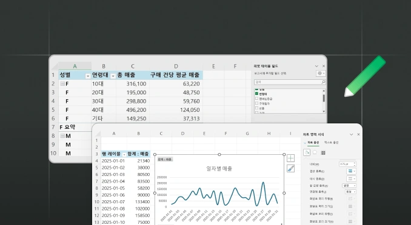Open the chart styles paintbrush button
Viewport: 411px width, 225px height.
tap(290, 169)
